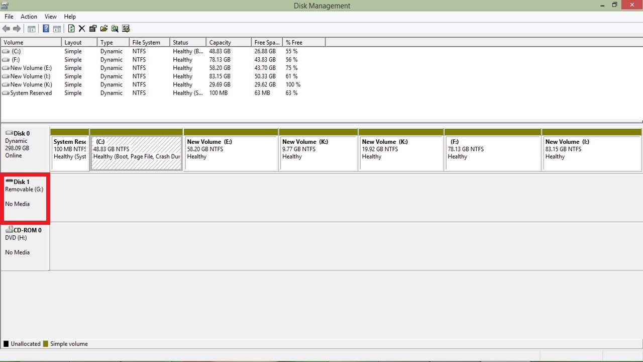643x362 pixels.
Task: Open Properties toolbar icon
Action: (x=93, y=29)
